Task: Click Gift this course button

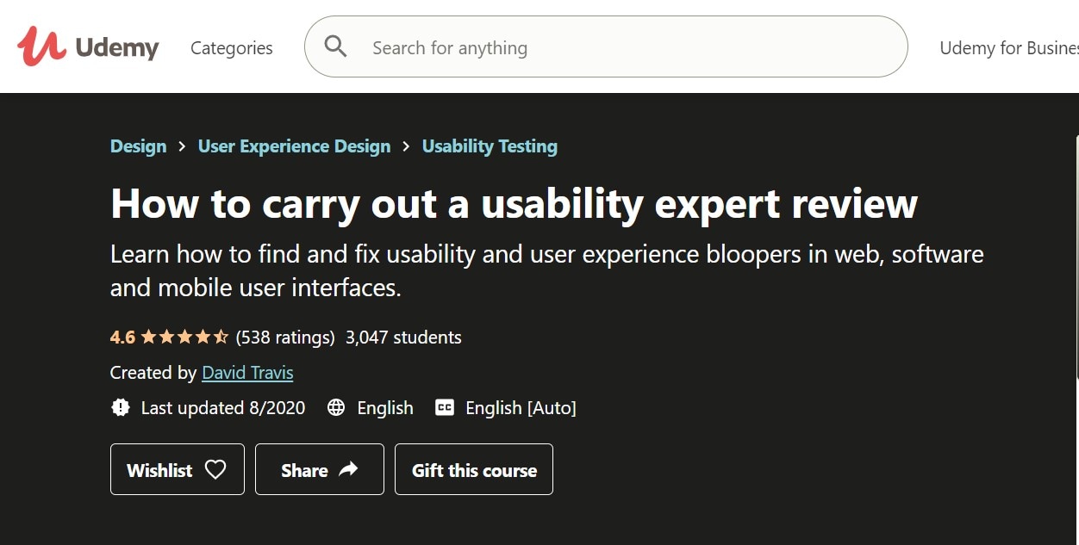Action: (474, 469)
